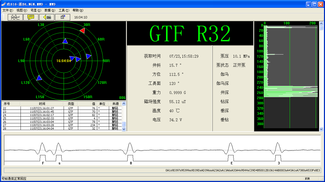
Task: Click the 单位 column header
Action: coord(103,104)
